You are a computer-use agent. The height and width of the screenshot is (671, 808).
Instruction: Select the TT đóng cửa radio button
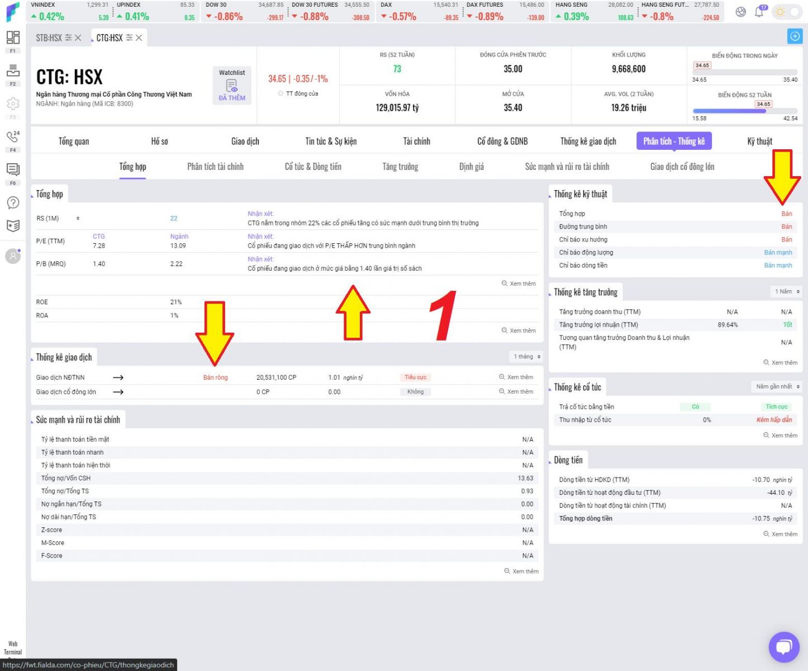coord(281,93)
